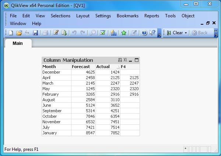Click the Quick Chart wizard icon
This screenshot has width=221, height=156.
coord(113,33)
